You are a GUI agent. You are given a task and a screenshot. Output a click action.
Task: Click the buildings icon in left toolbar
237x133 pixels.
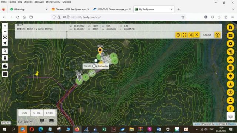tap(5, 66)
